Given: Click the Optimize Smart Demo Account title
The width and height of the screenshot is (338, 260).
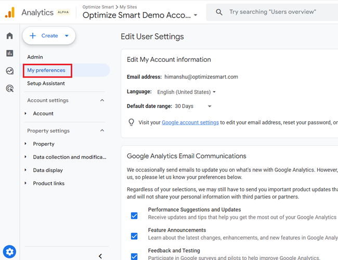Looking at the screenshot, I should coord(137,15).
